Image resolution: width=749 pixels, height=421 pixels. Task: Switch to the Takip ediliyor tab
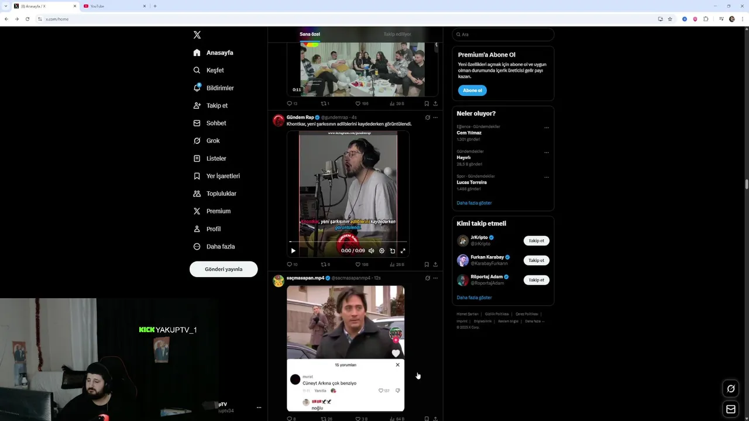(x=397, y=34)
